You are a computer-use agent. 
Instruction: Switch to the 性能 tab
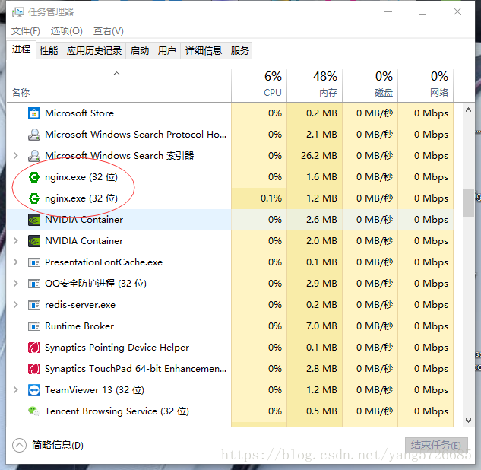point(49,50)
